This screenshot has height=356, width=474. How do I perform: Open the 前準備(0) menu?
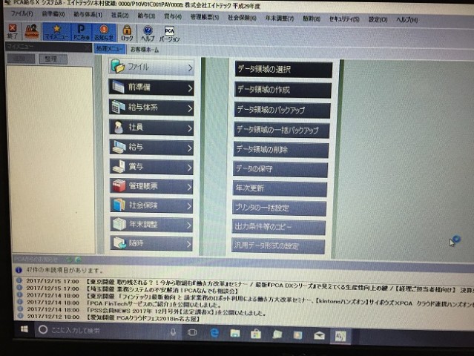click(x=53, y=14)
